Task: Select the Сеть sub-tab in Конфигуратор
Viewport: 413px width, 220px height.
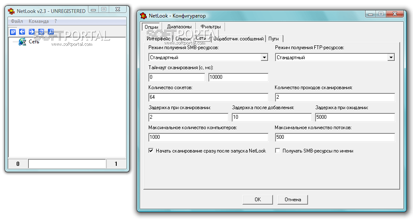Action: pyautogui.click(x=202, y=38)
